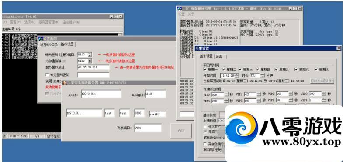Viewport: 343px width, 162px height.
Task: Toggle the checkbox starting with 死人
Action: [x=205, y=126]
